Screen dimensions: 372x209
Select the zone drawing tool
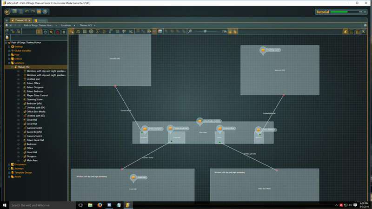[78, 32]
